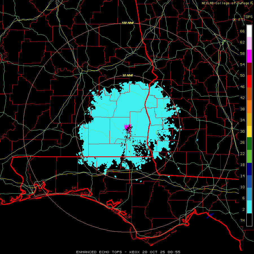254x254 pixels.
Task: Click the bright red swatch near 46
Action: click(x=249, y=81)
